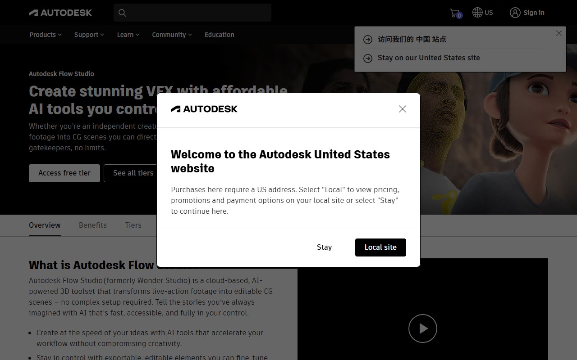Image resolution: width=577 pixels, height=360 pixels.
Task: Open the shopping cart icon
Action: (x=455, y=13)
